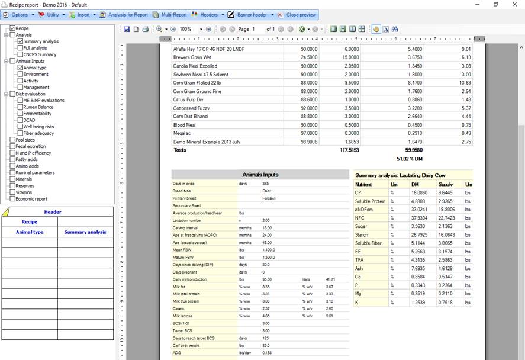The height and width of the screenshot is (360, 525).
Task: Enable the Minerals checkbox
Action: tap(12, 179)
